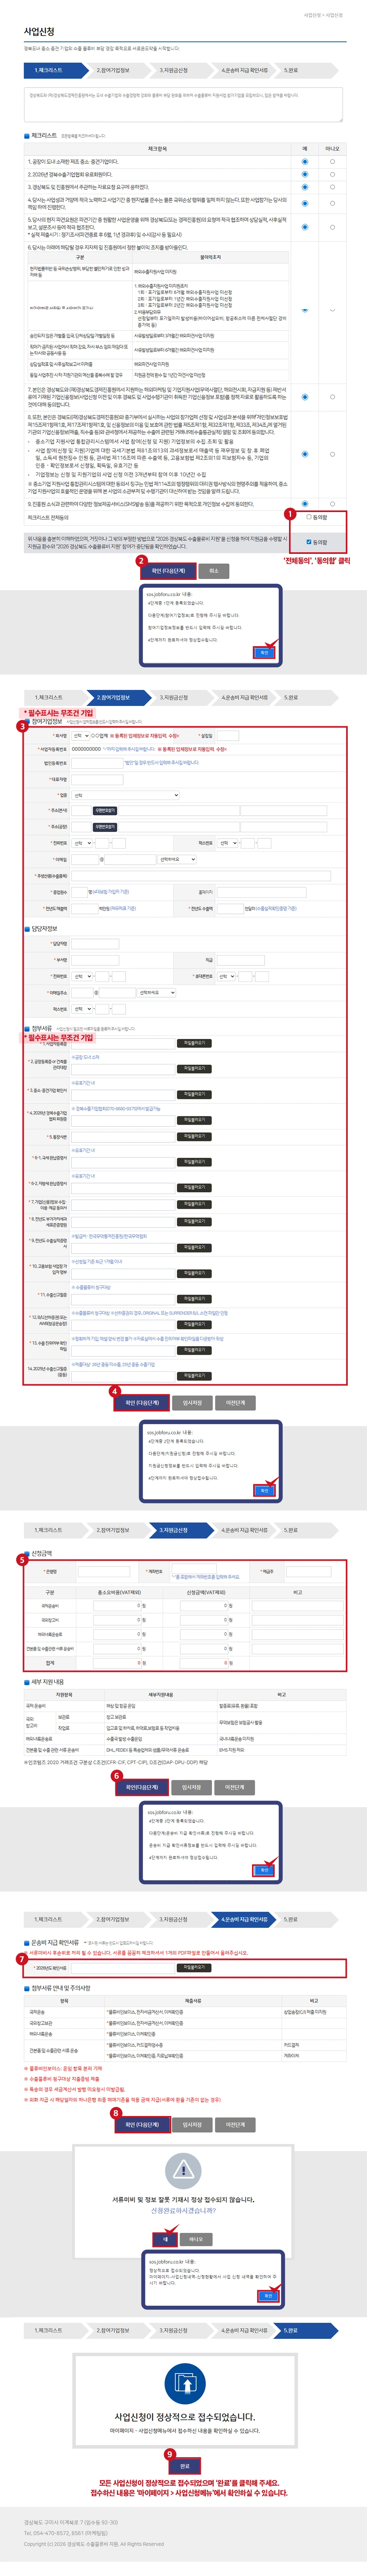Click 우편번호찾기 in the 주소(공장) row
The image size is (367, 2576).
[x=105, y=827]
